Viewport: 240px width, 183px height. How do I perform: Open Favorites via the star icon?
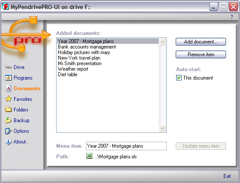tap(8, 99)
